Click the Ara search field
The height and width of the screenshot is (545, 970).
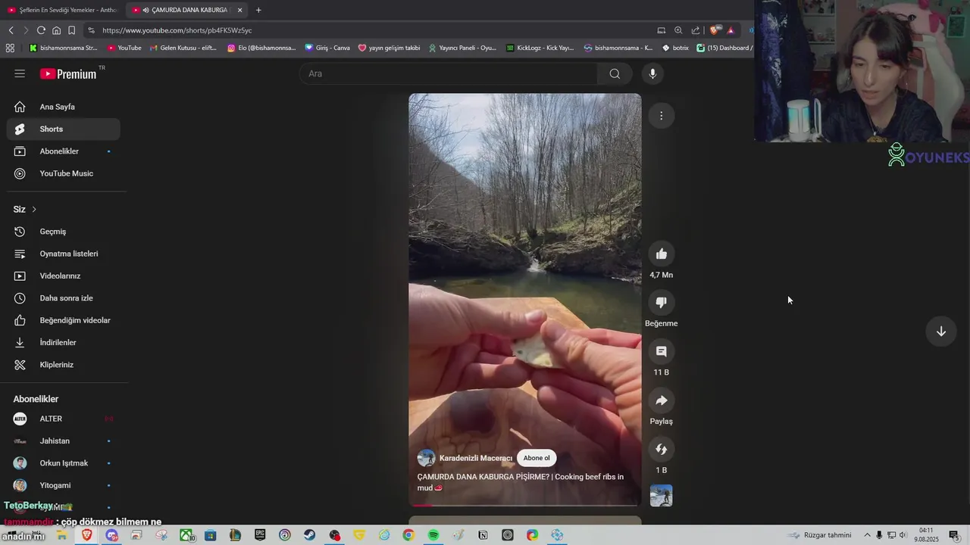click(x=449, y=73)
